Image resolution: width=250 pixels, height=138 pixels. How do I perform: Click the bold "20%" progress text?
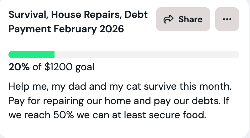[x=19, y=67]
